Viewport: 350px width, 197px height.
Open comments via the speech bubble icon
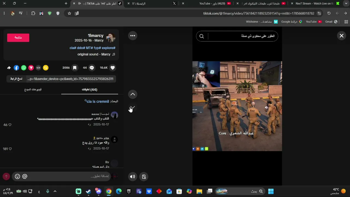92,68
